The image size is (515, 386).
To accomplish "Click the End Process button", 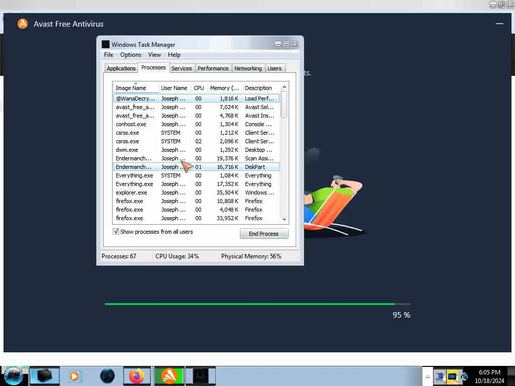I will coord(264,234).
